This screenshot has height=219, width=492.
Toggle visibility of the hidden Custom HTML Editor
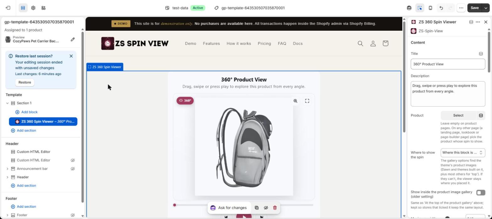click(x=72, y=160)
